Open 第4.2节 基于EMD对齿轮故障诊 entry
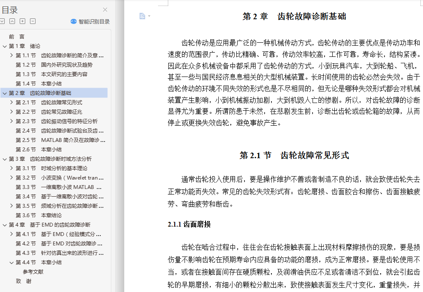Screen dimensions: 423x292 (x=59, y=244)
